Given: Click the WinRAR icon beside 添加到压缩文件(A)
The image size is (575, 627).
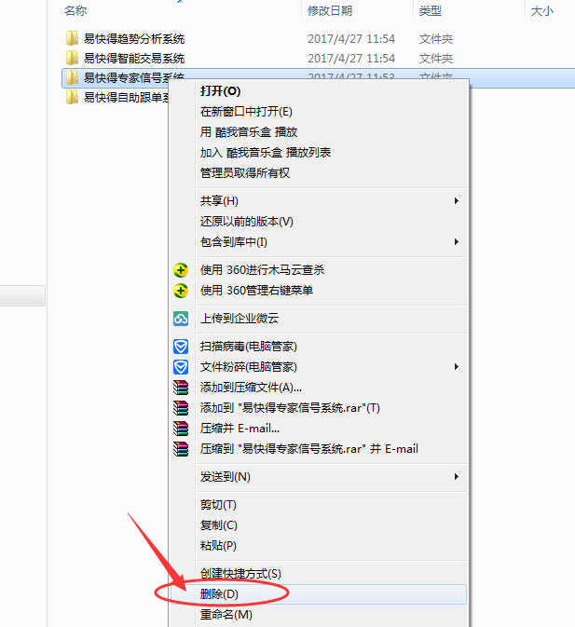Looking at the screenshot, I should point(181,388).
